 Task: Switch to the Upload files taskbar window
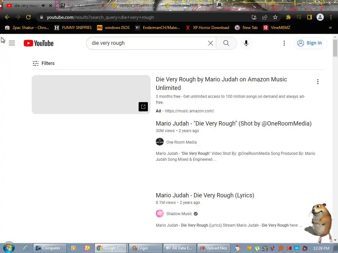coord(214,248)
